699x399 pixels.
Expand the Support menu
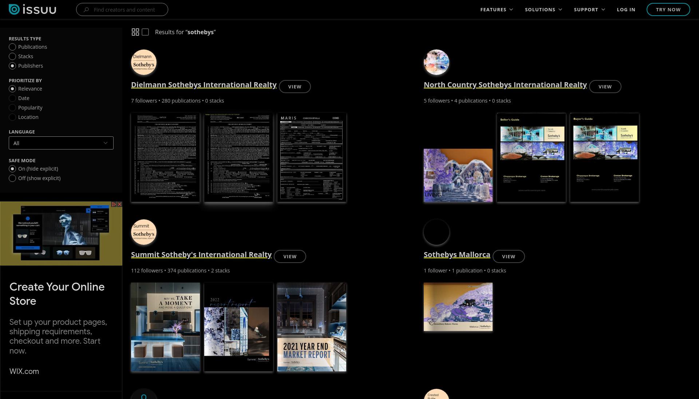(x=589, y=9)
